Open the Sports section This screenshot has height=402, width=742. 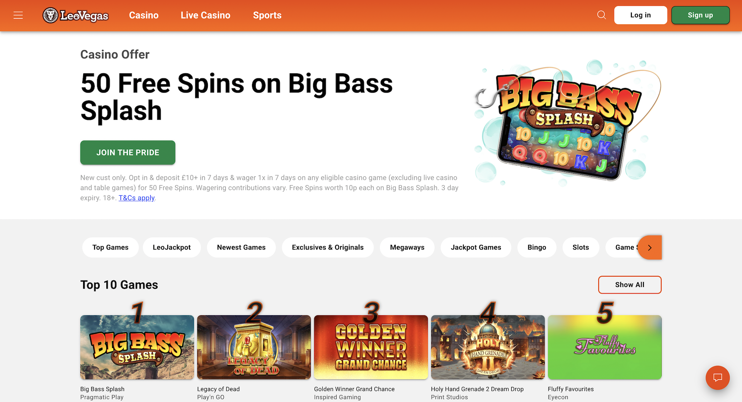(267, 15)
